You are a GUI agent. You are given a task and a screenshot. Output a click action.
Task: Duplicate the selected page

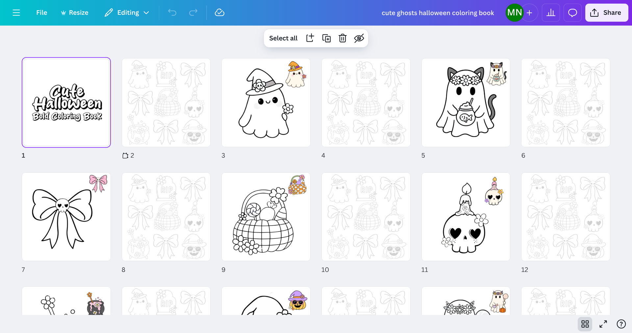326,38
